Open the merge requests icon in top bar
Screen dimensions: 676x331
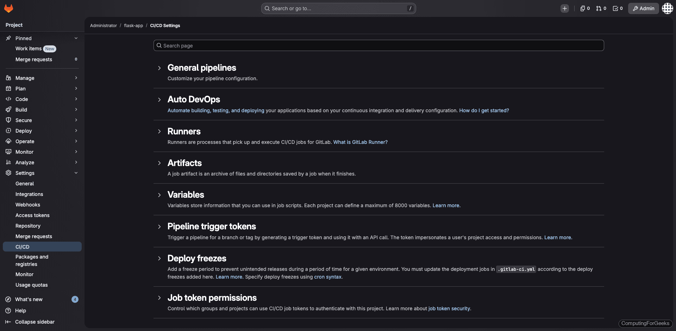[599, 8]
